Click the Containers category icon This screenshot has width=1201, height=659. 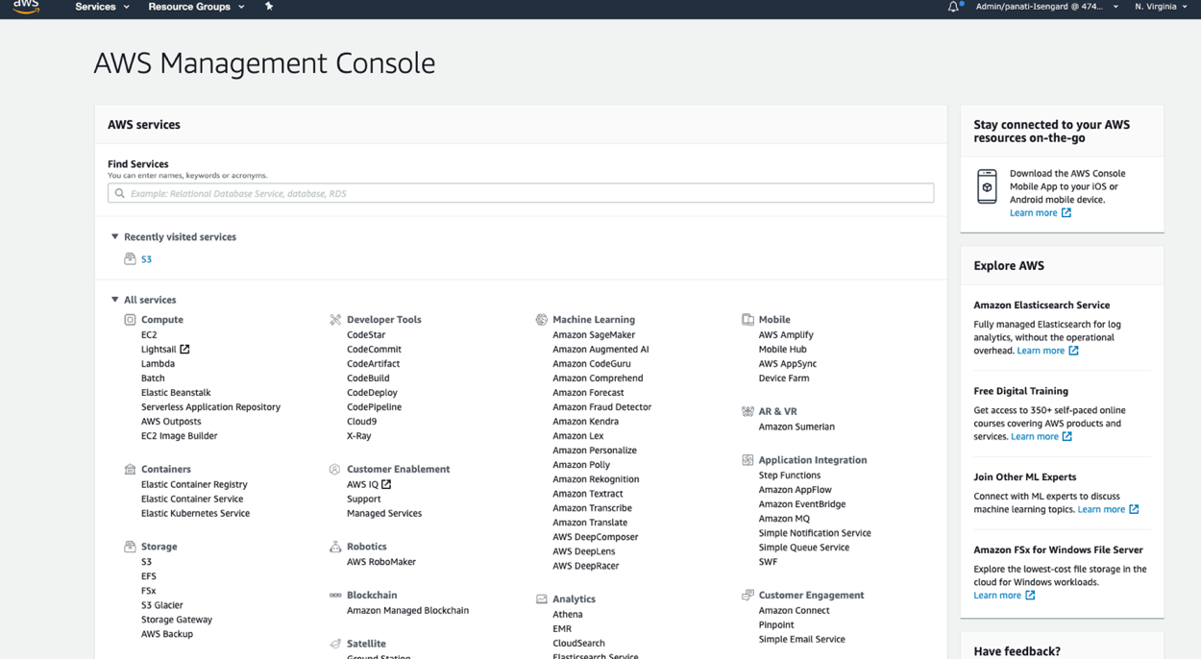pyautogui.click(x=130, y=469)
